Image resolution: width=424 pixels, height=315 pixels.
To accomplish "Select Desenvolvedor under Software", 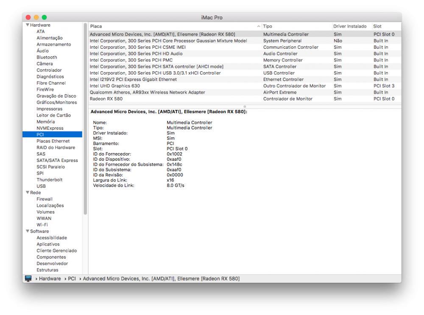I will 52,264.
